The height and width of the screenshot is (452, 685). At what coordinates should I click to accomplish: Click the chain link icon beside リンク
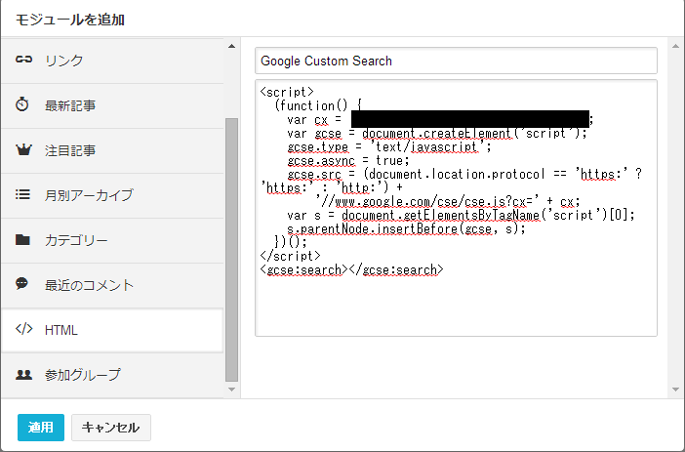pyautogui.click(x=23, y=59)
